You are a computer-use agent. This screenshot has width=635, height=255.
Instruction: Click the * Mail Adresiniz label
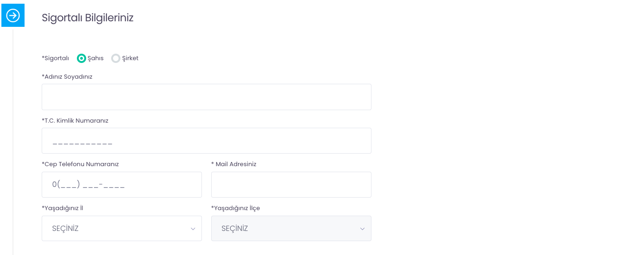coord(234,164)
